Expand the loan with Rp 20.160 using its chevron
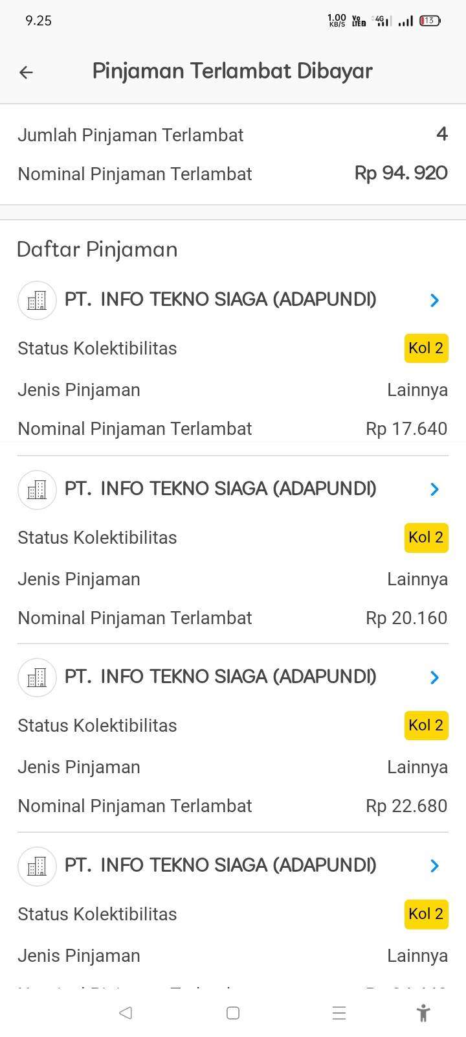 pyautogui.click(x=434, y=489)
